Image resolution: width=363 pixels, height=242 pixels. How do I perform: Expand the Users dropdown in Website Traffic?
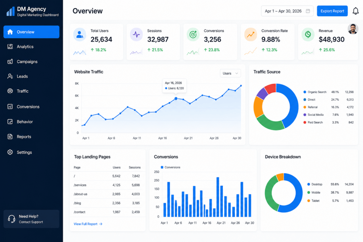tap(230, 73)
